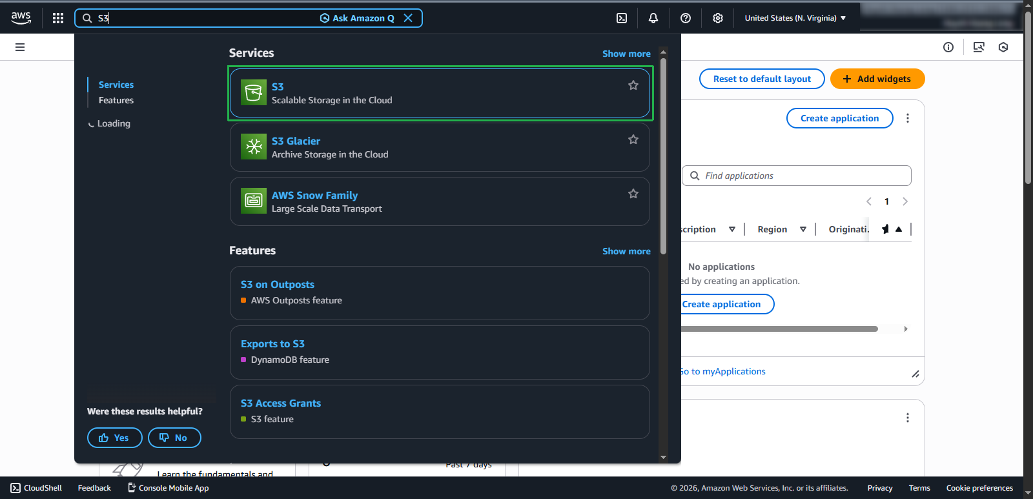The image size is (1033, 499).
Task: Click the Add widgets button
Action: click(877, 79)
